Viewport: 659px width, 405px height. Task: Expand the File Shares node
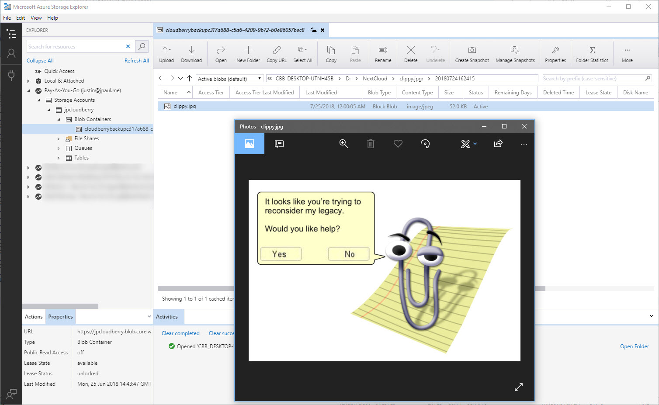(59, 138)
